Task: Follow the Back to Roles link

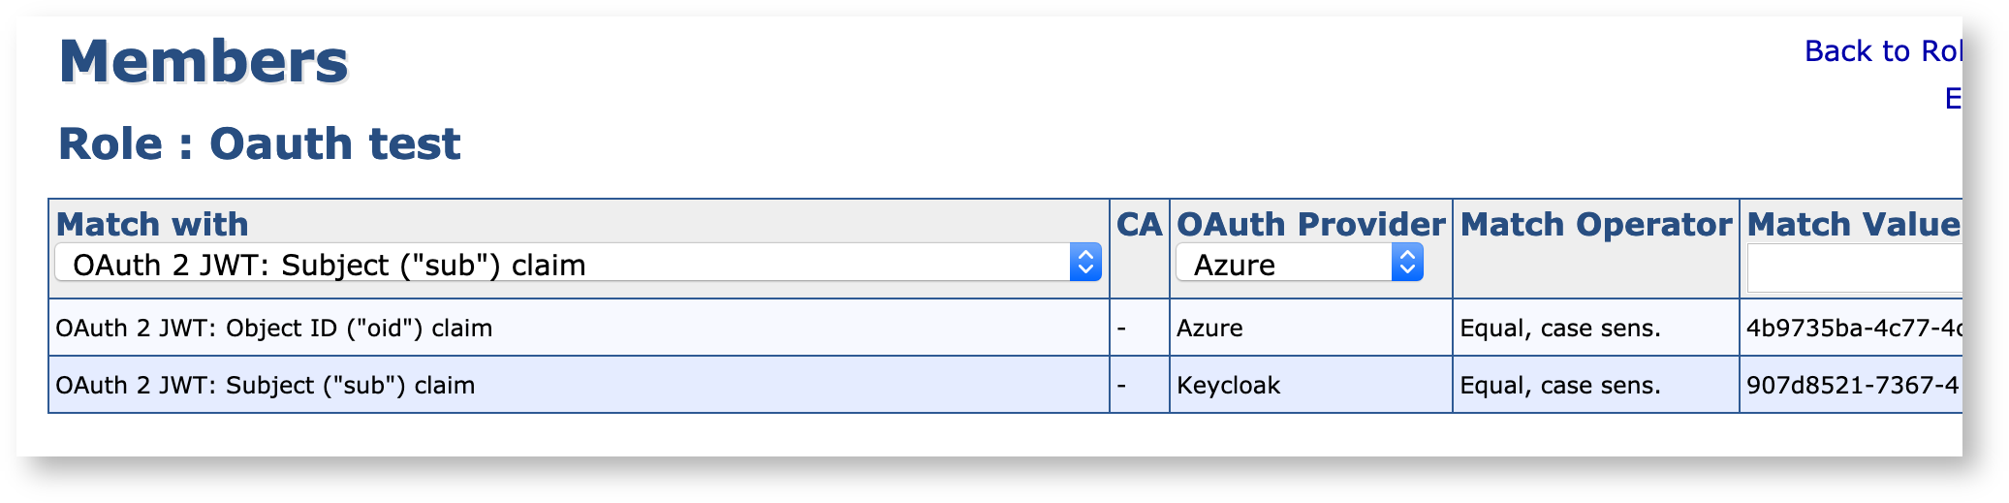Action: (x=1882, y=51)
